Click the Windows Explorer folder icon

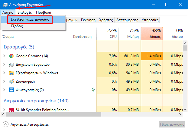[11, 73]
